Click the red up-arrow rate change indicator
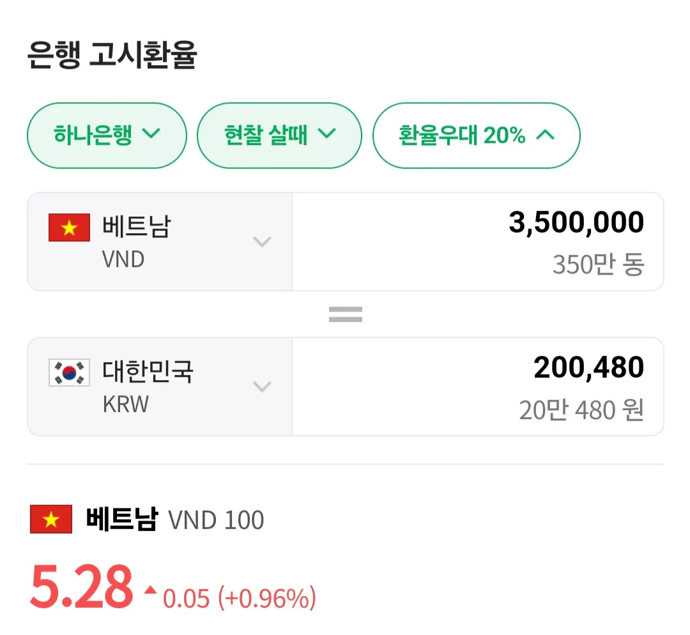 coord(151,590)
